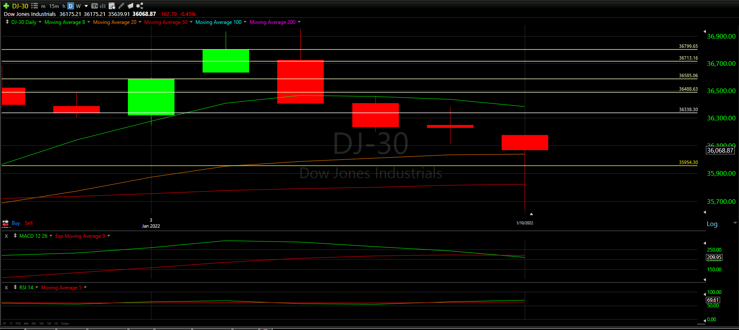Select the 1Y range button

11,324
